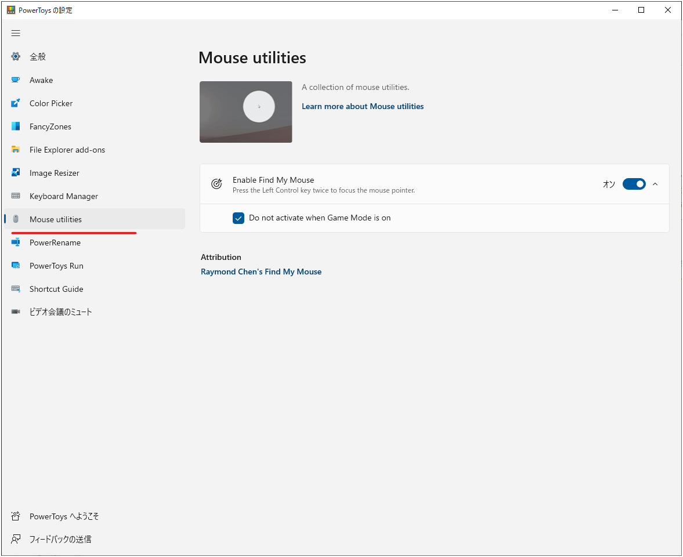
Task: Click the File Explorer add-ons folder icon
Action: point(16,149)
